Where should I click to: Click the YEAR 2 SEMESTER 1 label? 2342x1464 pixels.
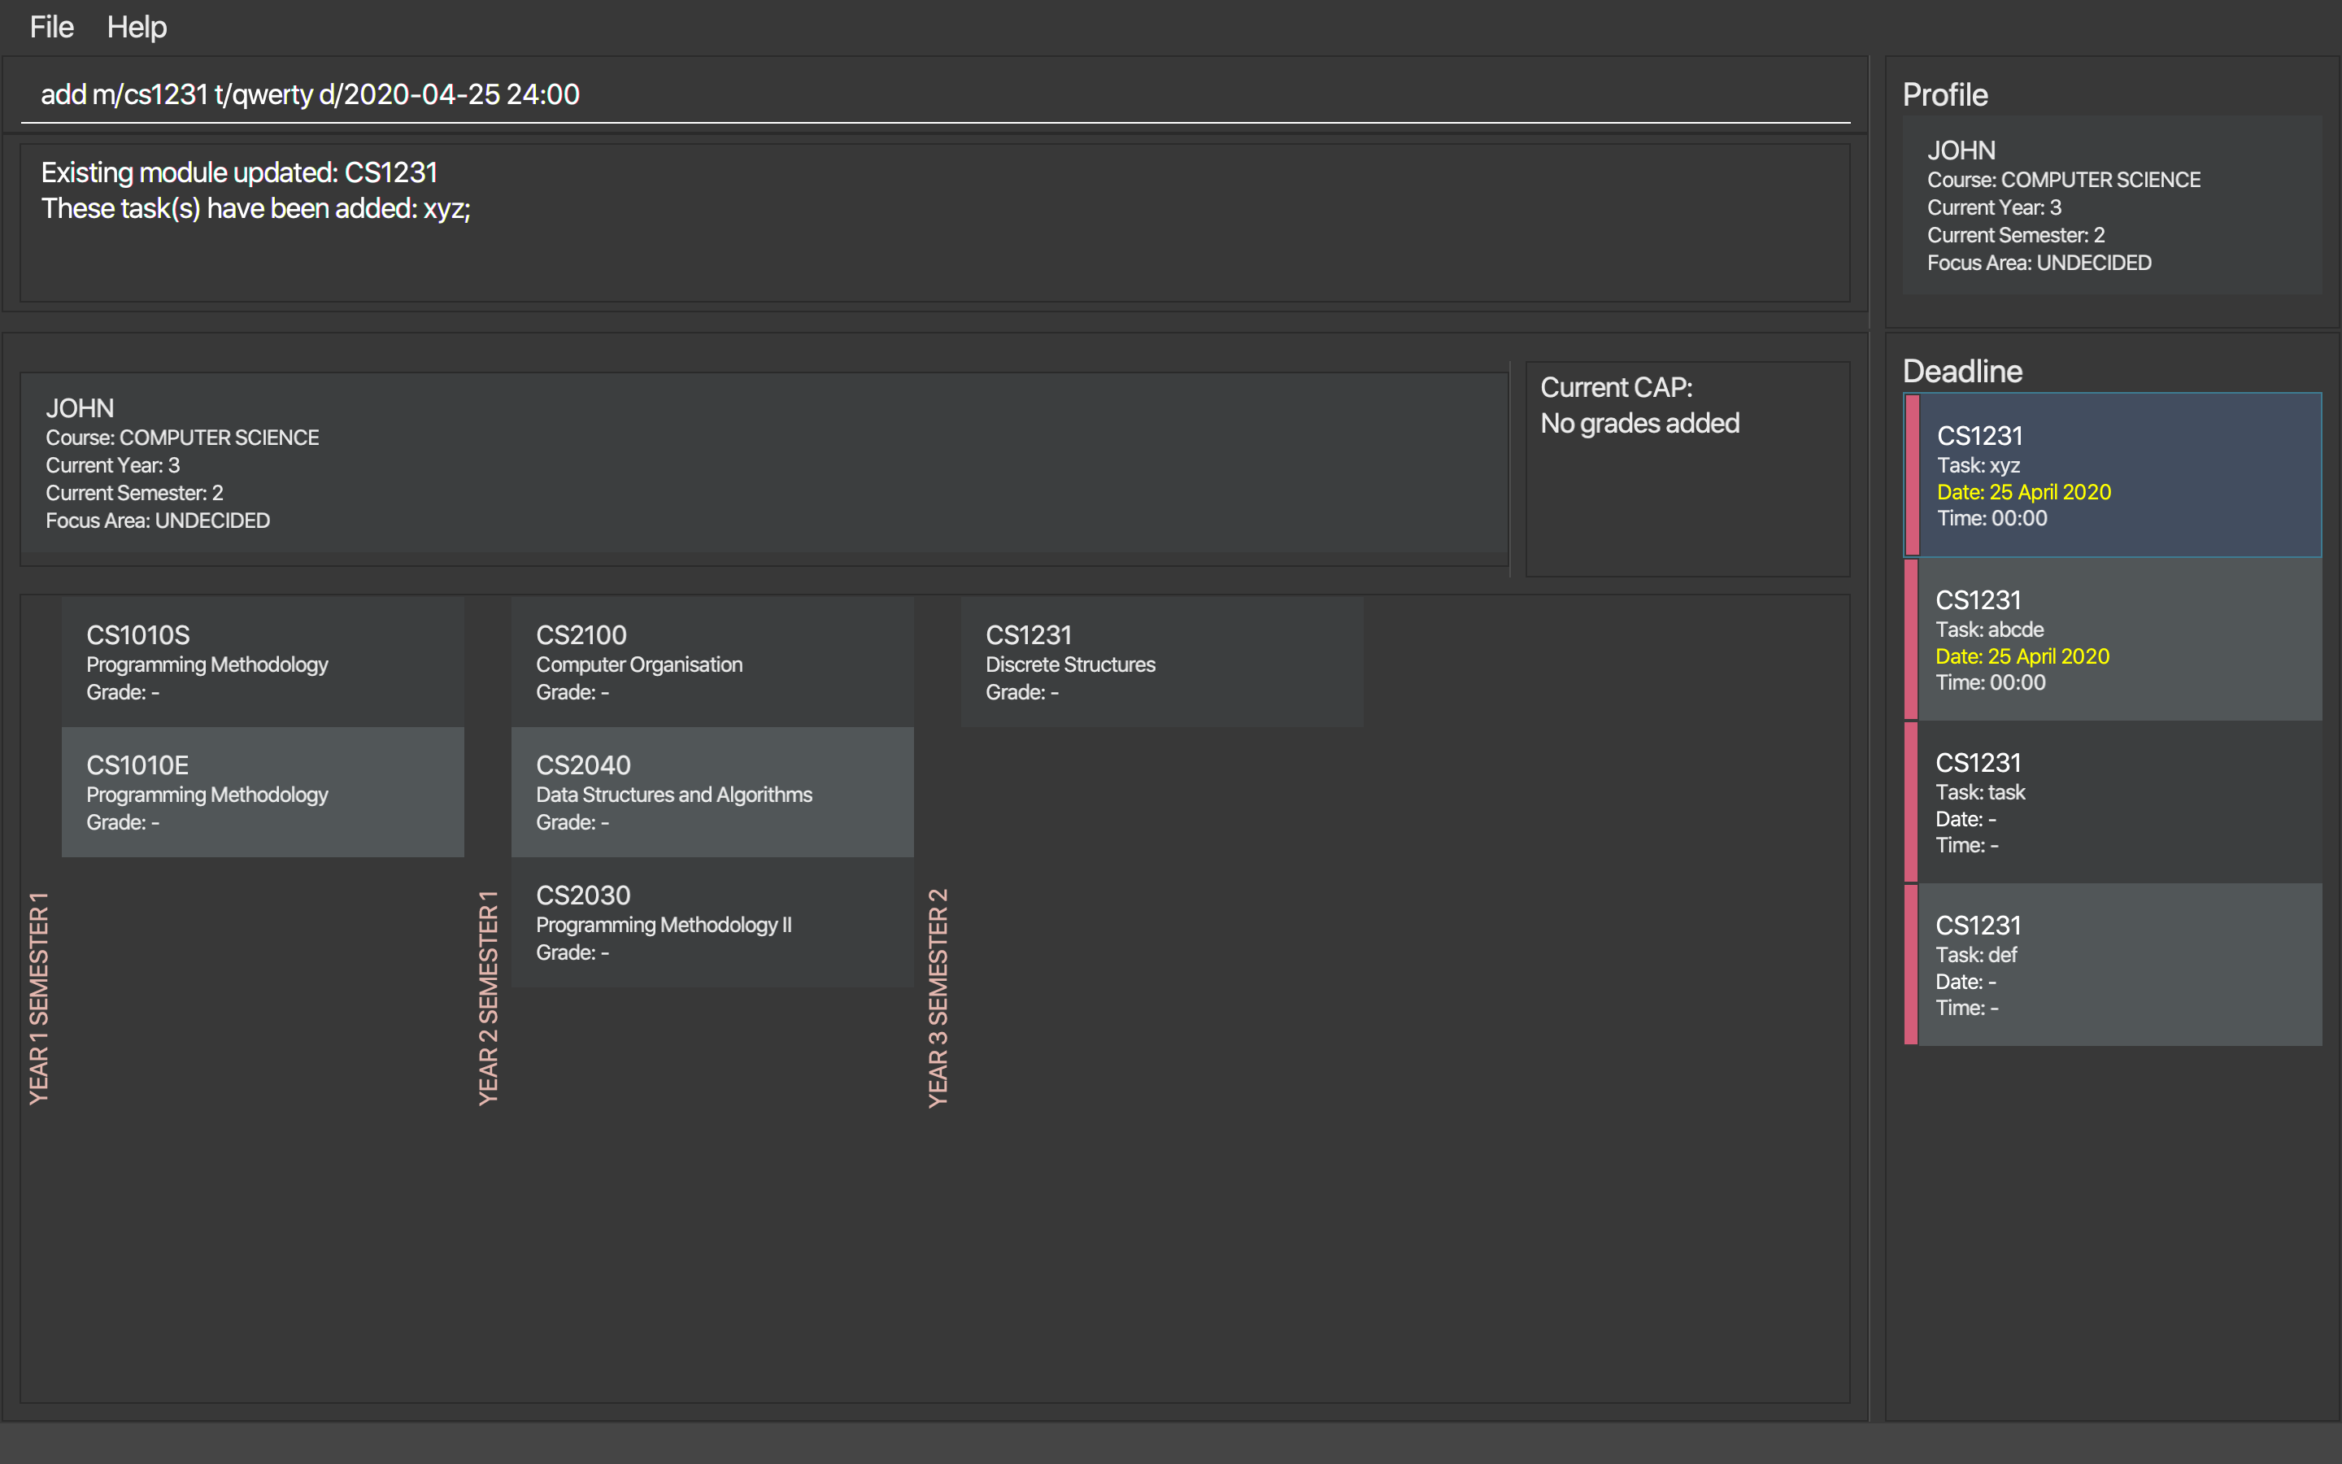[489, 997]
